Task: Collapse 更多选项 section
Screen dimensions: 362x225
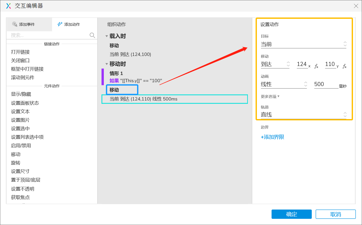Action: pos(270,97)
